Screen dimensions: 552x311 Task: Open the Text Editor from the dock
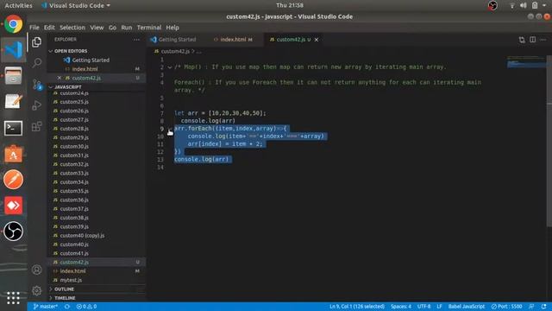14,102
